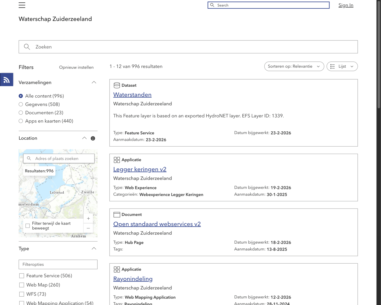Zoom out on the location map

click(88, 228)
